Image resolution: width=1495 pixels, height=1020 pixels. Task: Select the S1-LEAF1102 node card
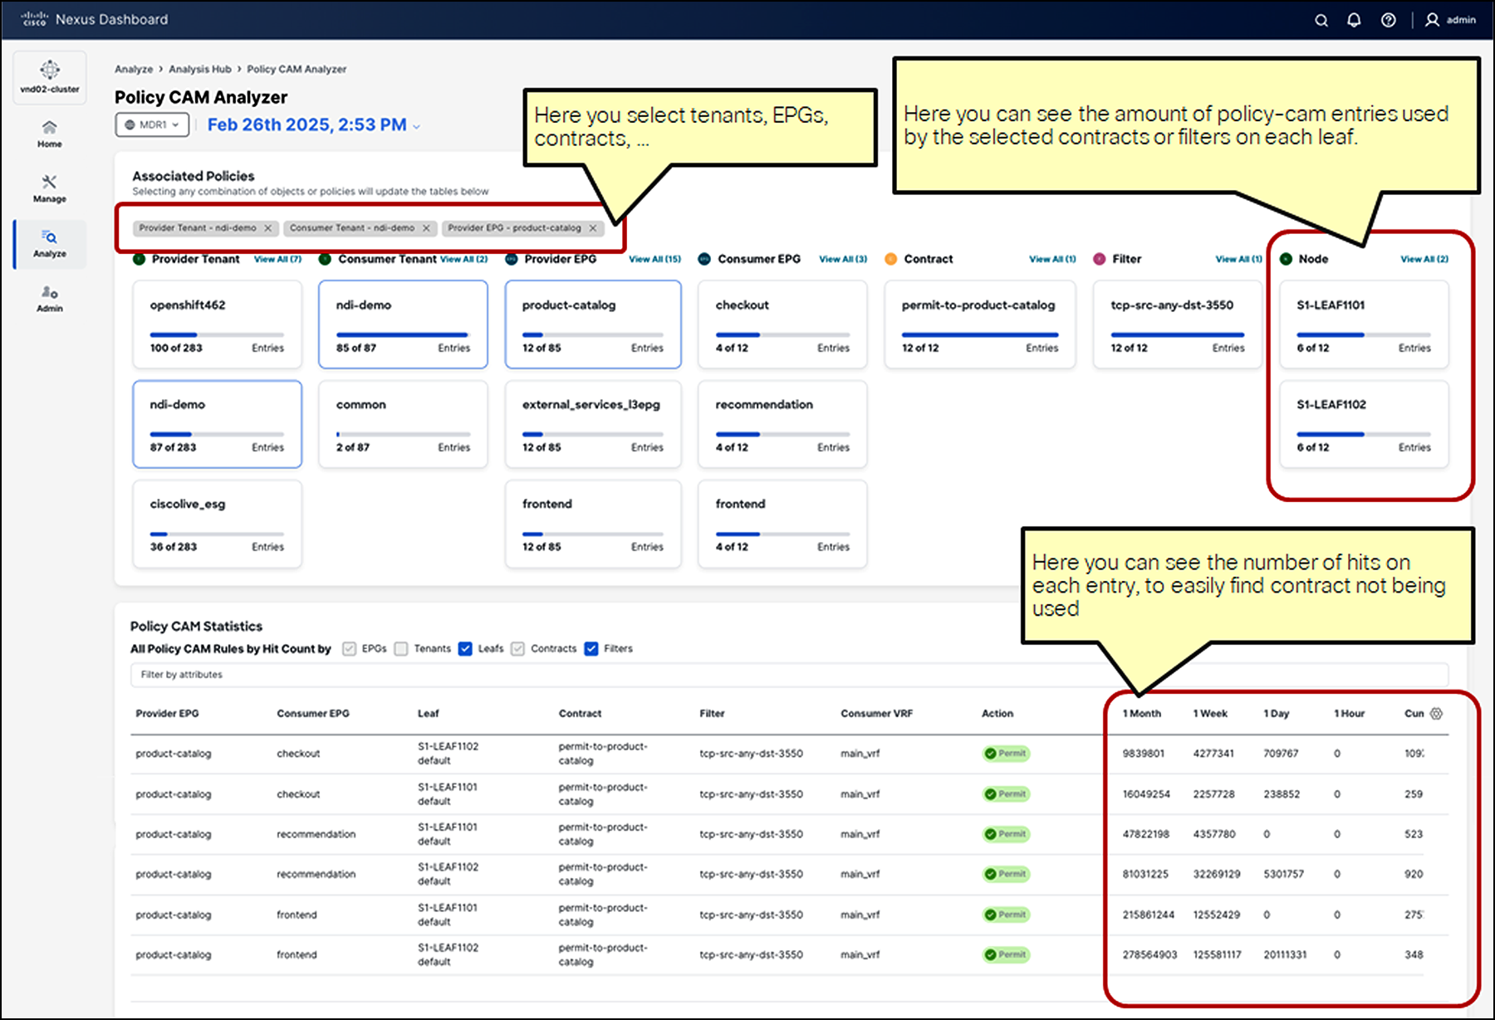pos(1364,424)
